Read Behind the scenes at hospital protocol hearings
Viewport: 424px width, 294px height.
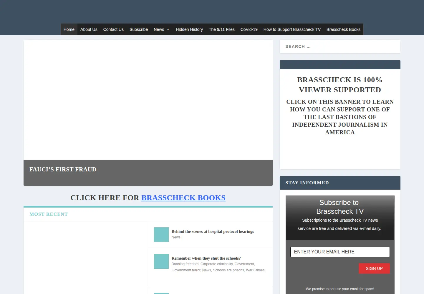[213, 232]
